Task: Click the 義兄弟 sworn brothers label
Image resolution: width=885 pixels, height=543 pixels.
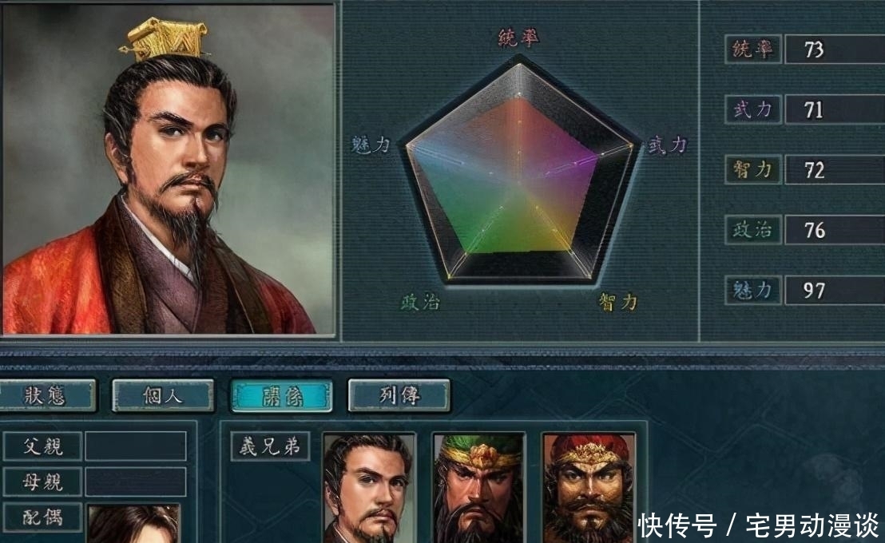Action: [x=270, y=446]
